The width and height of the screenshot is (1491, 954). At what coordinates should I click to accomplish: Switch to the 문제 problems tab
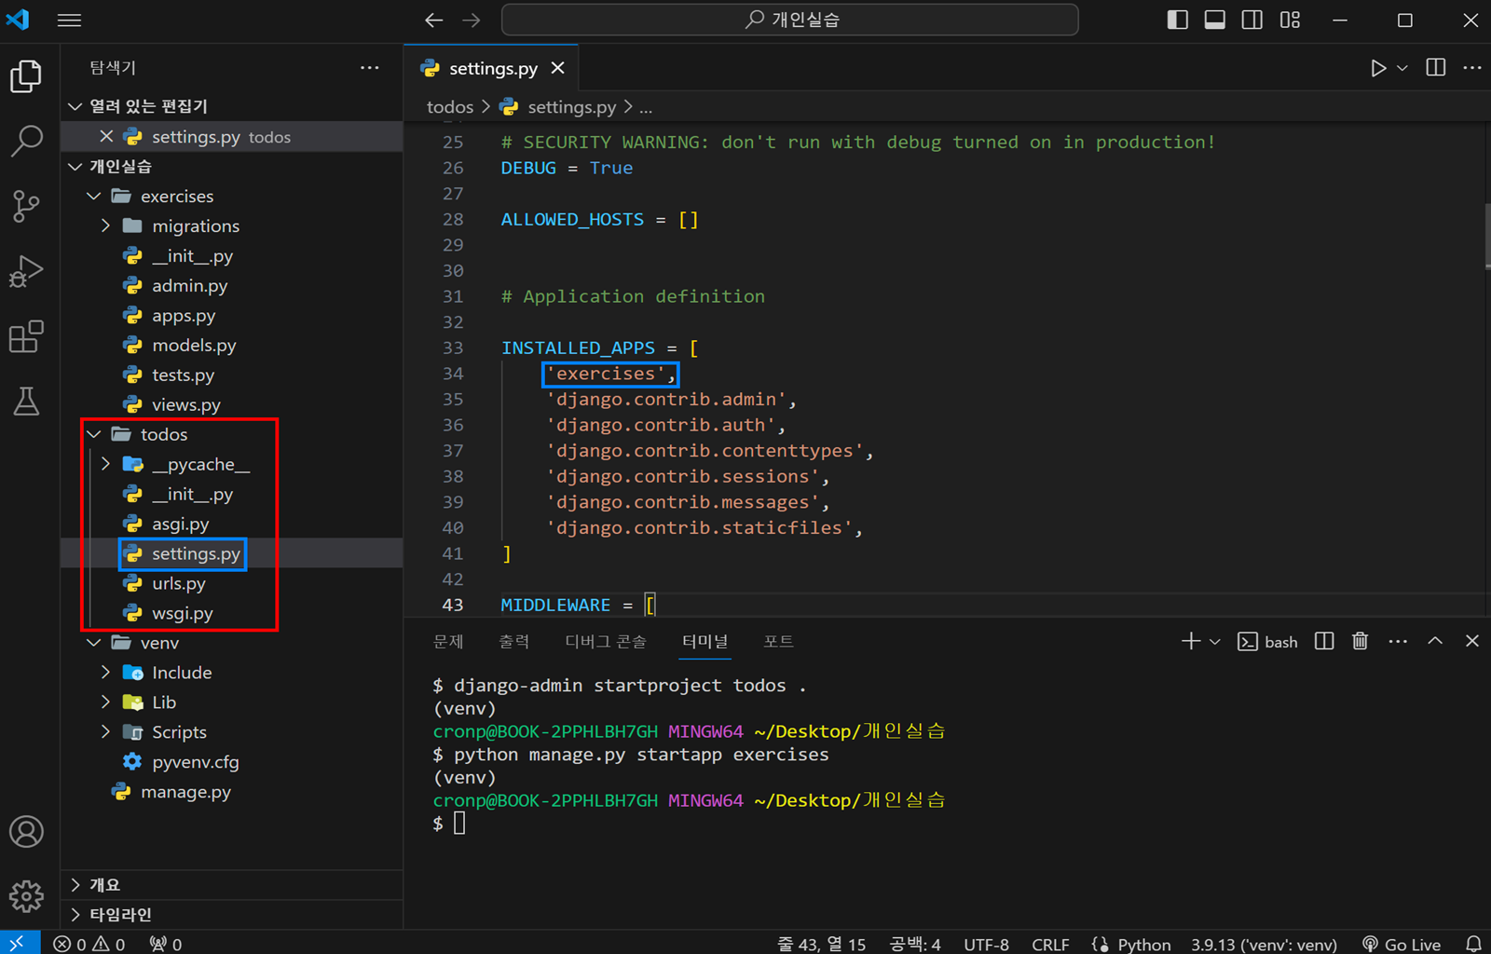click(448, 641)
